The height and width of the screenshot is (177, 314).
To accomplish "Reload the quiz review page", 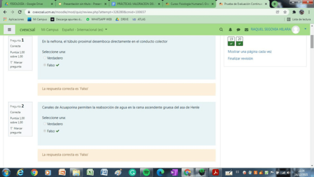I will coord(20,12).
